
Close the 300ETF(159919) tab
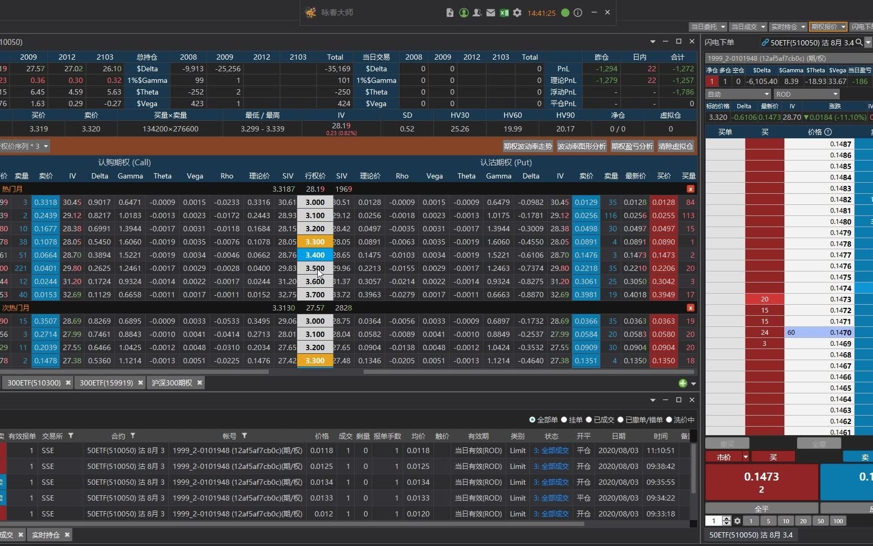coord(140,383)
